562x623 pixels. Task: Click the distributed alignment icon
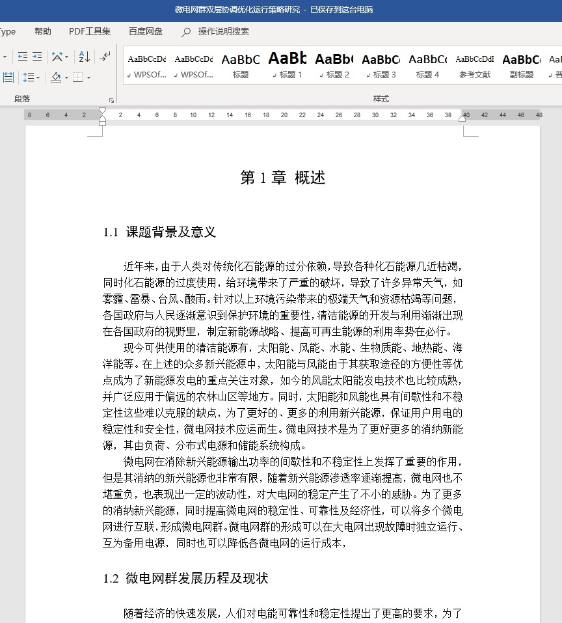tap(8, 77)
